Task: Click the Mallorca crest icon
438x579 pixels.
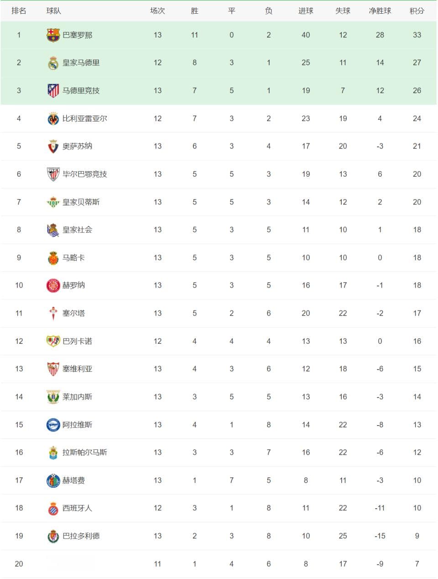Action: (x=53, y=258)
